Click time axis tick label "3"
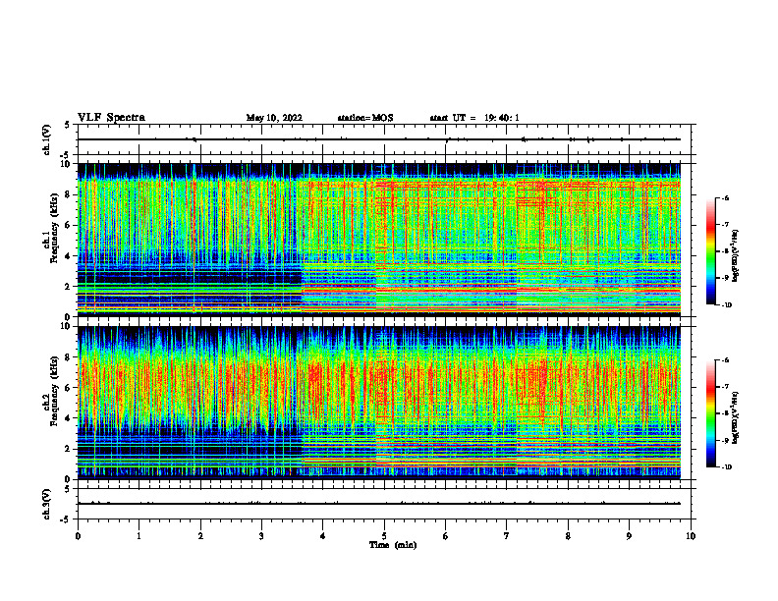The width and height of the screenshot is (778, 601). 261,536
